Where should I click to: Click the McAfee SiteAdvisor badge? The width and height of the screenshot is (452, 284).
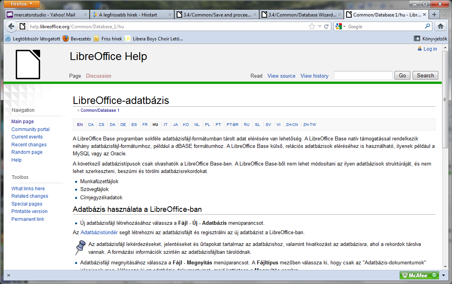(419, 275)
